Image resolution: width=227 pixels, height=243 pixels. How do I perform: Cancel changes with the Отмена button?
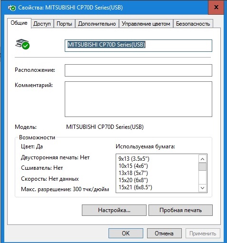pyautogui.click(x=164, y=233)
